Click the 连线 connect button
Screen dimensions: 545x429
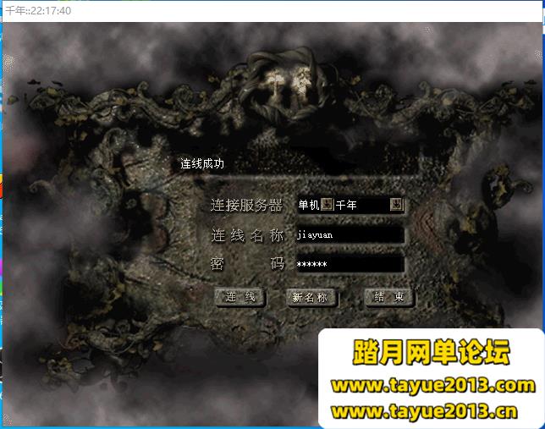tap(240, 297)
